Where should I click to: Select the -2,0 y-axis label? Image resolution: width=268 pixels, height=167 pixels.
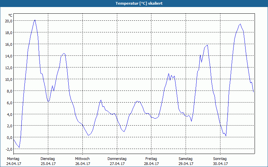[x=9, y=149]
